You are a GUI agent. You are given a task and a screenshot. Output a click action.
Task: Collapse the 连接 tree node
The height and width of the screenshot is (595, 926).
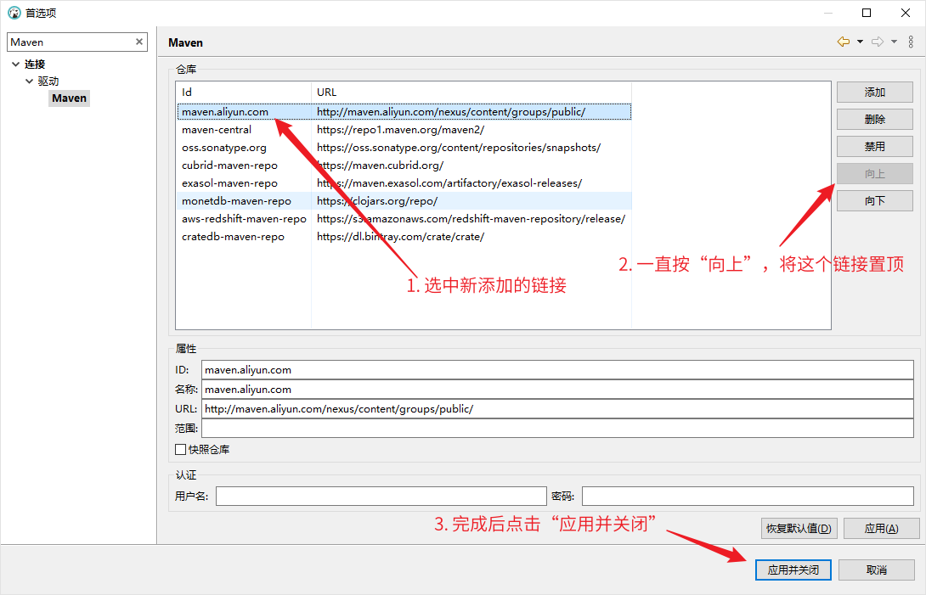[15, 65]
